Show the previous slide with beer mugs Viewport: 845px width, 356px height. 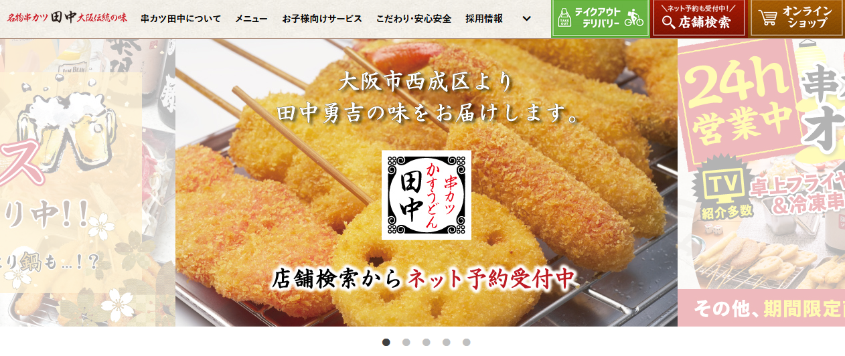87,183
